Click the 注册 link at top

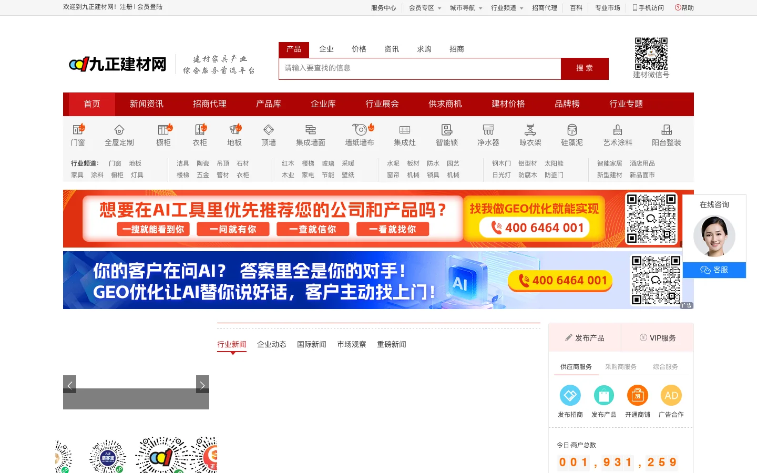click(126, 7)
